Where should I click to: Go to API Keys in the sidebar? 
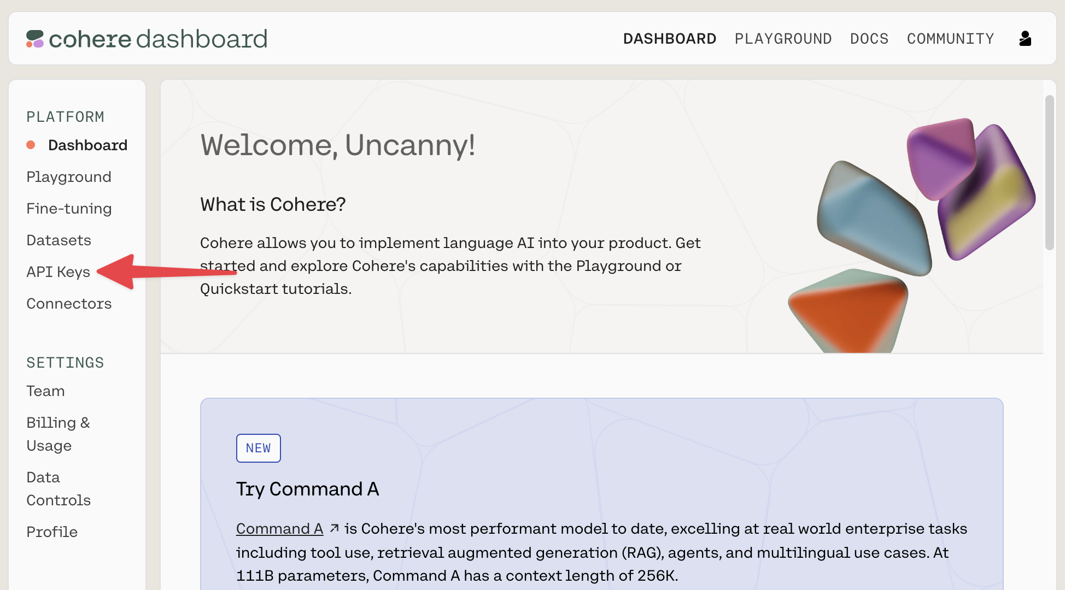click(58, 272)
